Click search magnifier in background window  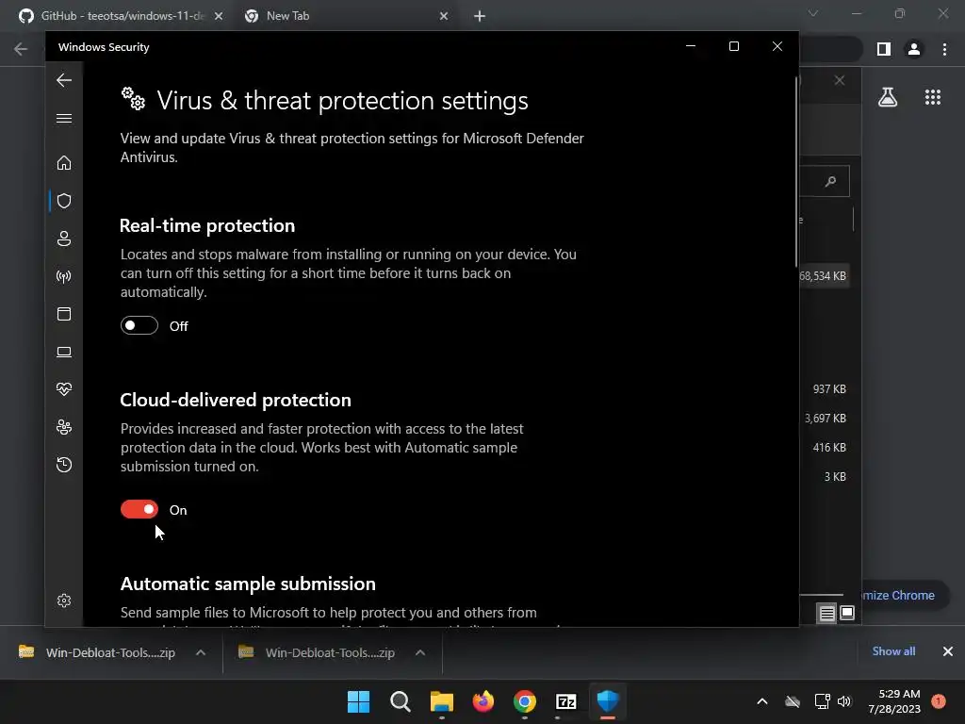pos(831,181)
